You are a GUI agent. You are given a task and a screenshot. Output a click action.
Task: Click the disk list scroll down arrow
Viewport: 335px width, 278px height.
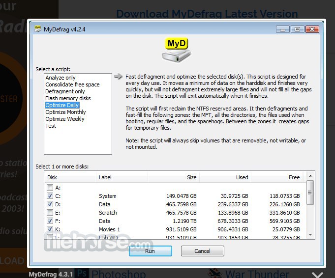point(310,234)
